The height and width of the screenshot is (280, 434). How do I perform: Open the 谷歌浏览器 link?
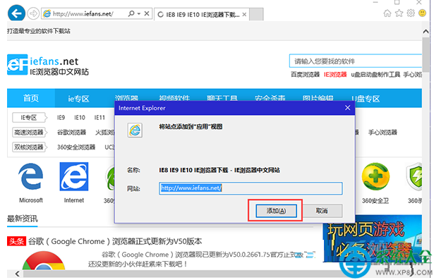(71, 133)
